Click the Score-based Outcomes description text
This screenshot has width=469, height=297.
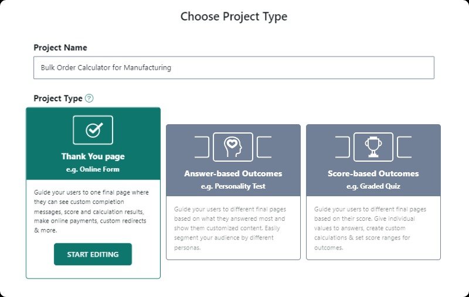370,228
